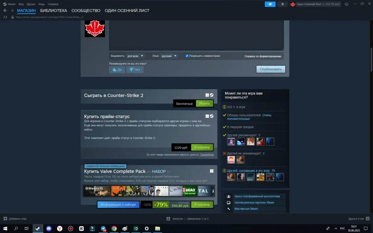Click the store URL address
Viewport: 373px width, 233px height.
coord(50,17)
